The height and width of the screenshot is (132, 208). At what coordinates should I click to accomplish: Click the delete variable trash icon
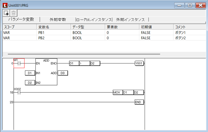pyautogui.click(x=13, y=13)
